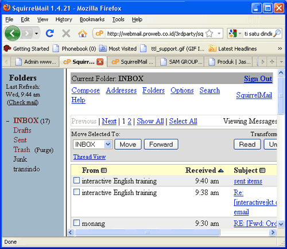Switch to Thread View
Image resolution: width=287 pixels, height=249 pixels.
point(90,157)
